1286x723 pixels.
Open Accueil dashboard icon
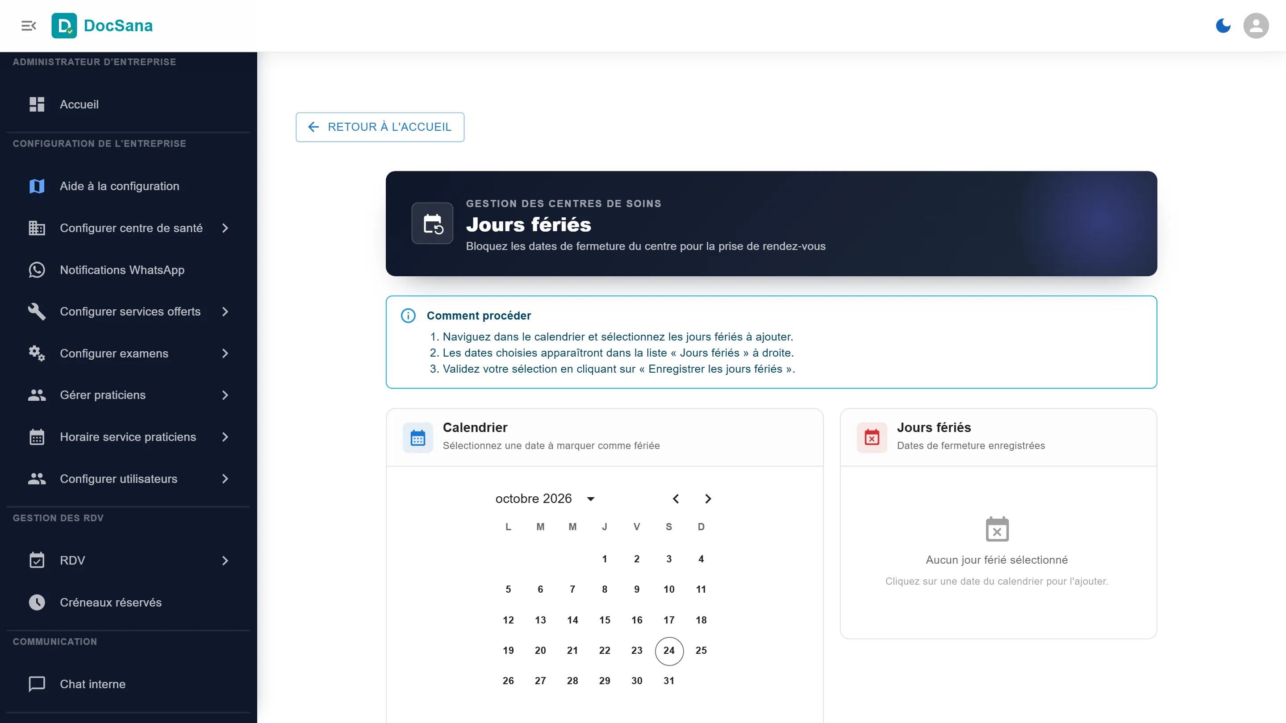(37, 104)
